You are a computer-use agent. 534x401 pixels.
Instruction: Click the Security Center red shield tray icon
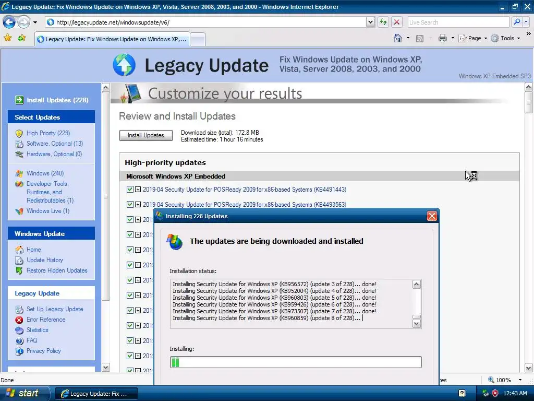point(495,393)
